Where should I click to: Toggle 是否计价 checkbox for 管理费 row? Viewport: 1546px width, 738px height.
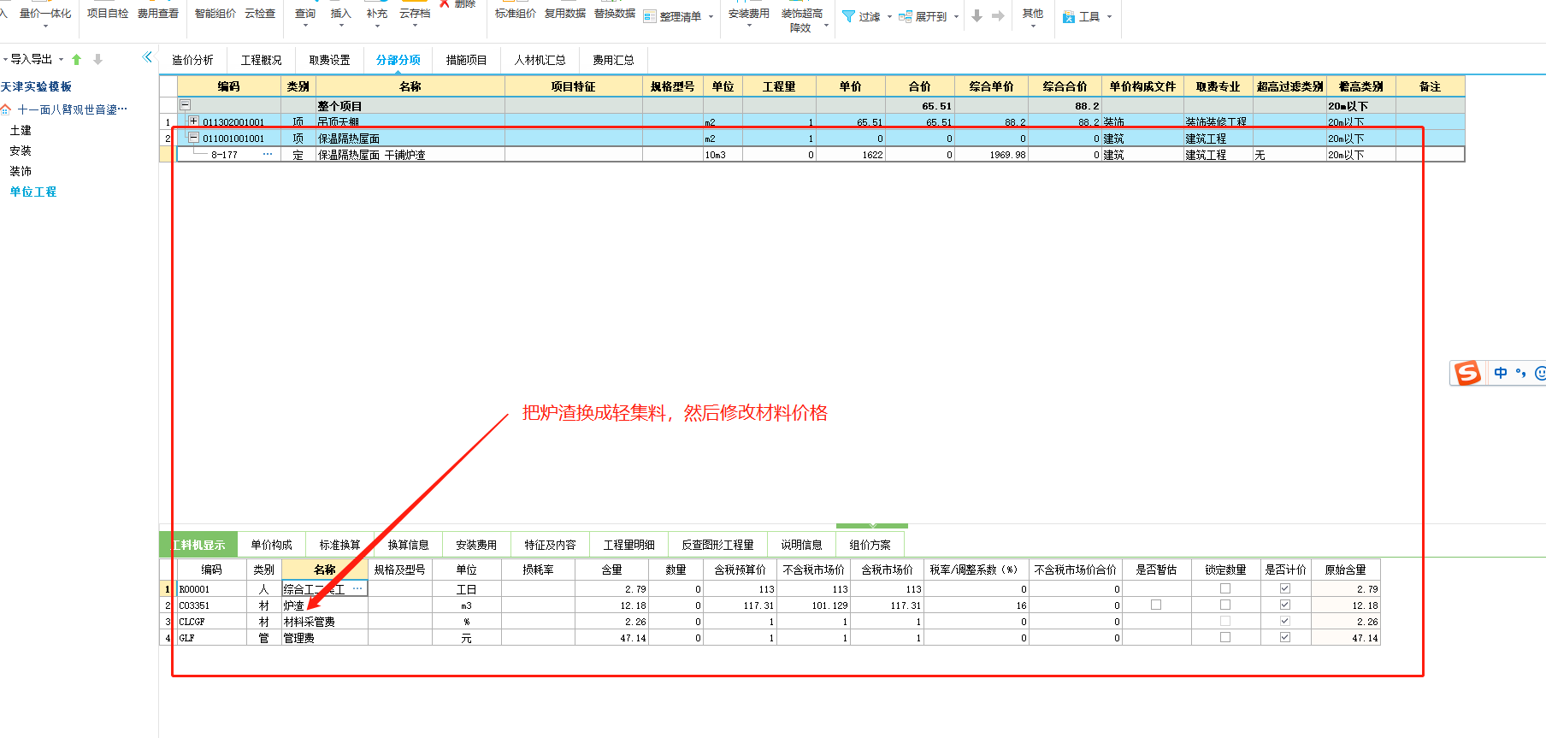point(1285,637)
